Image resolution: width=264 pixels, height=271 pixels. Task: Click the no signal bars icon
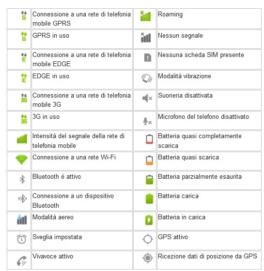coord(146,38)
